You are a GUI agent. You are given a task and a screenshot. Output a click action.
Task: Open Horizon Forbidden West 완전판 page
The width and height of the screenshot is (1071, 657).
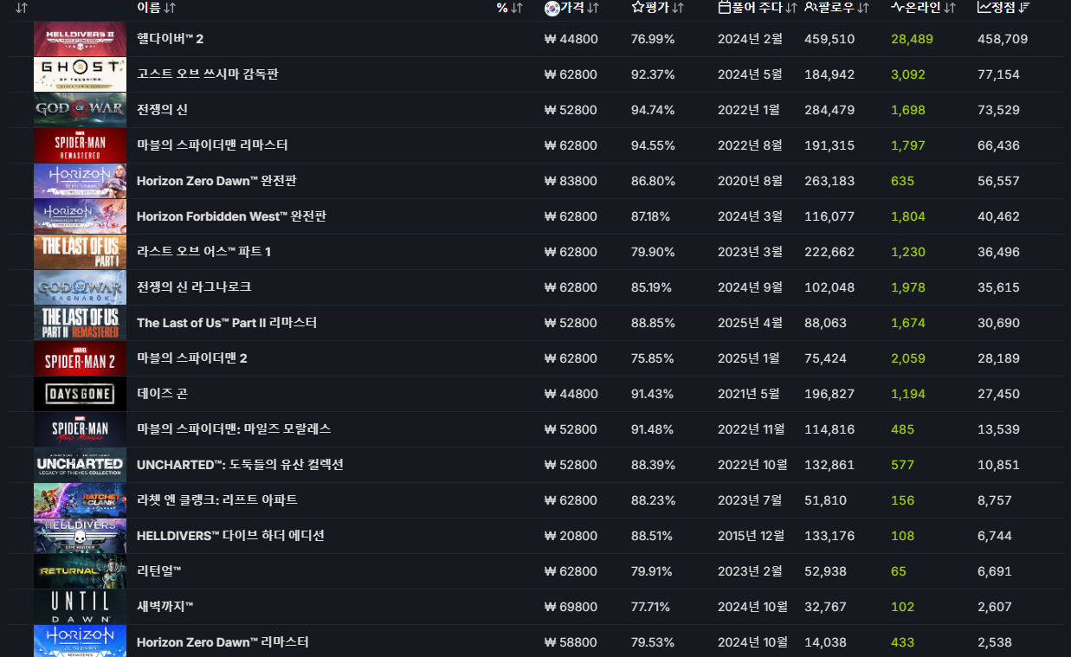(x=231, y=216)
